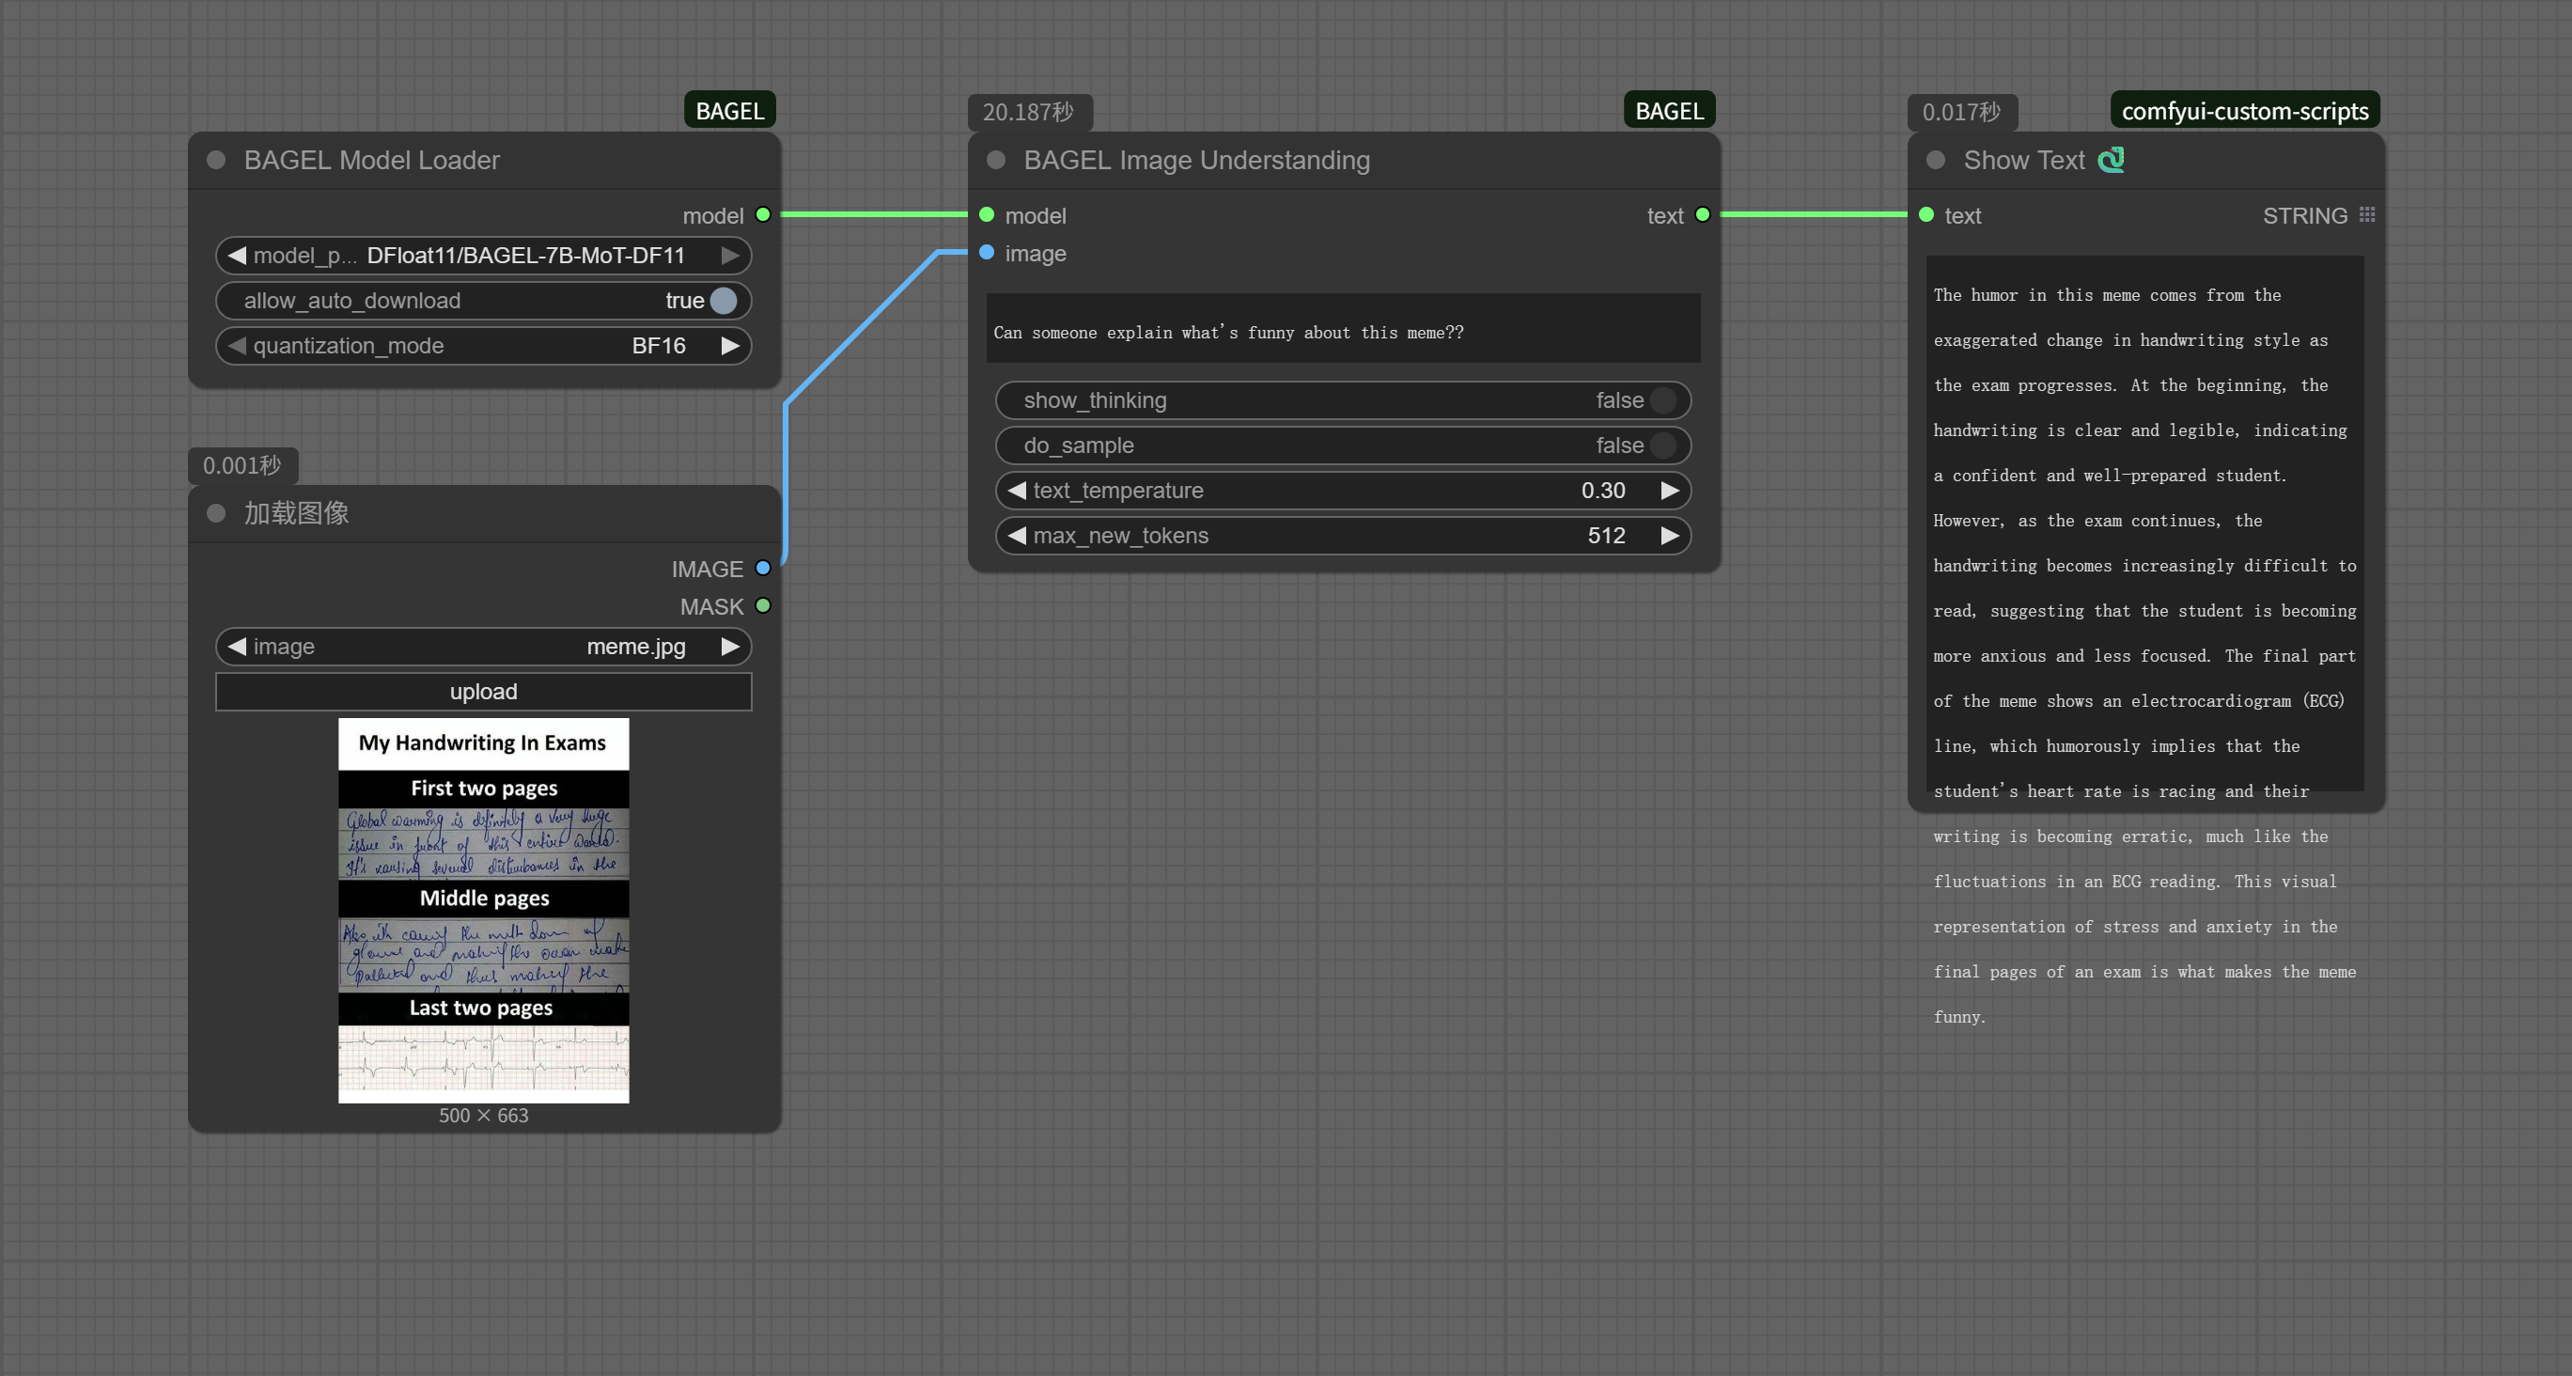Click the text output socket on Image Understanding
The image size is (2572, 1376).
1703,214
